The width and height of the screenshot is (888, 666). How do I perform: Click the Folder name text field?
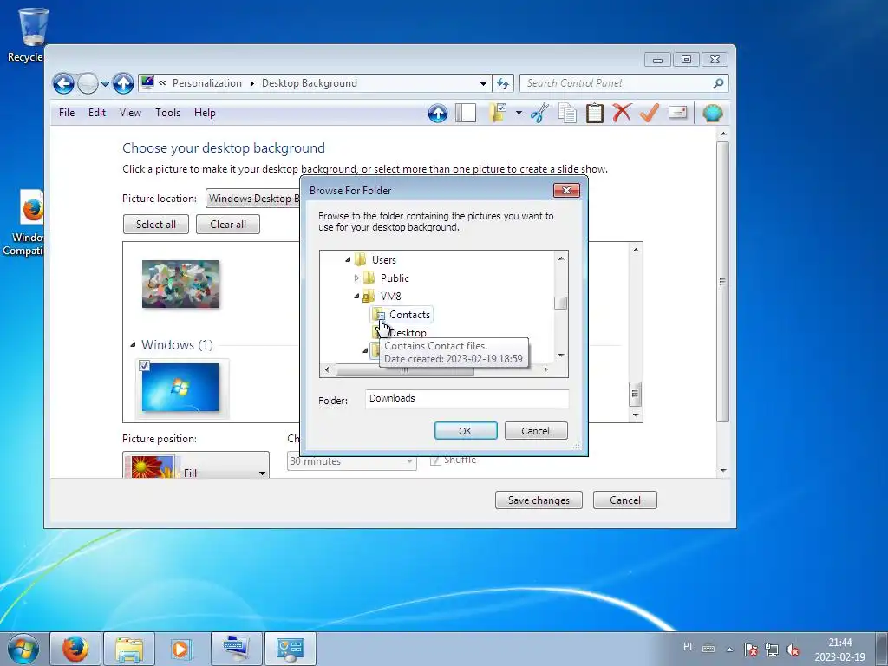pos(467,399)
